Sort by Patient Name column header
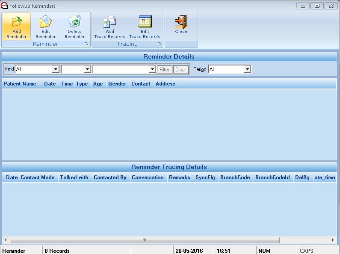Screen dimensions: 340x254 [20, 84]
